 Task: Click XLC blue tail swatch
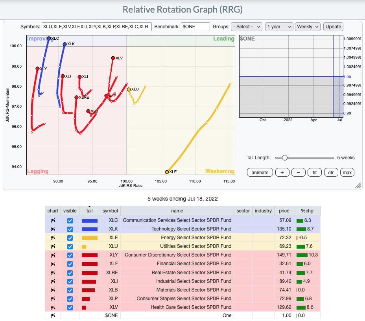point(90,220)
